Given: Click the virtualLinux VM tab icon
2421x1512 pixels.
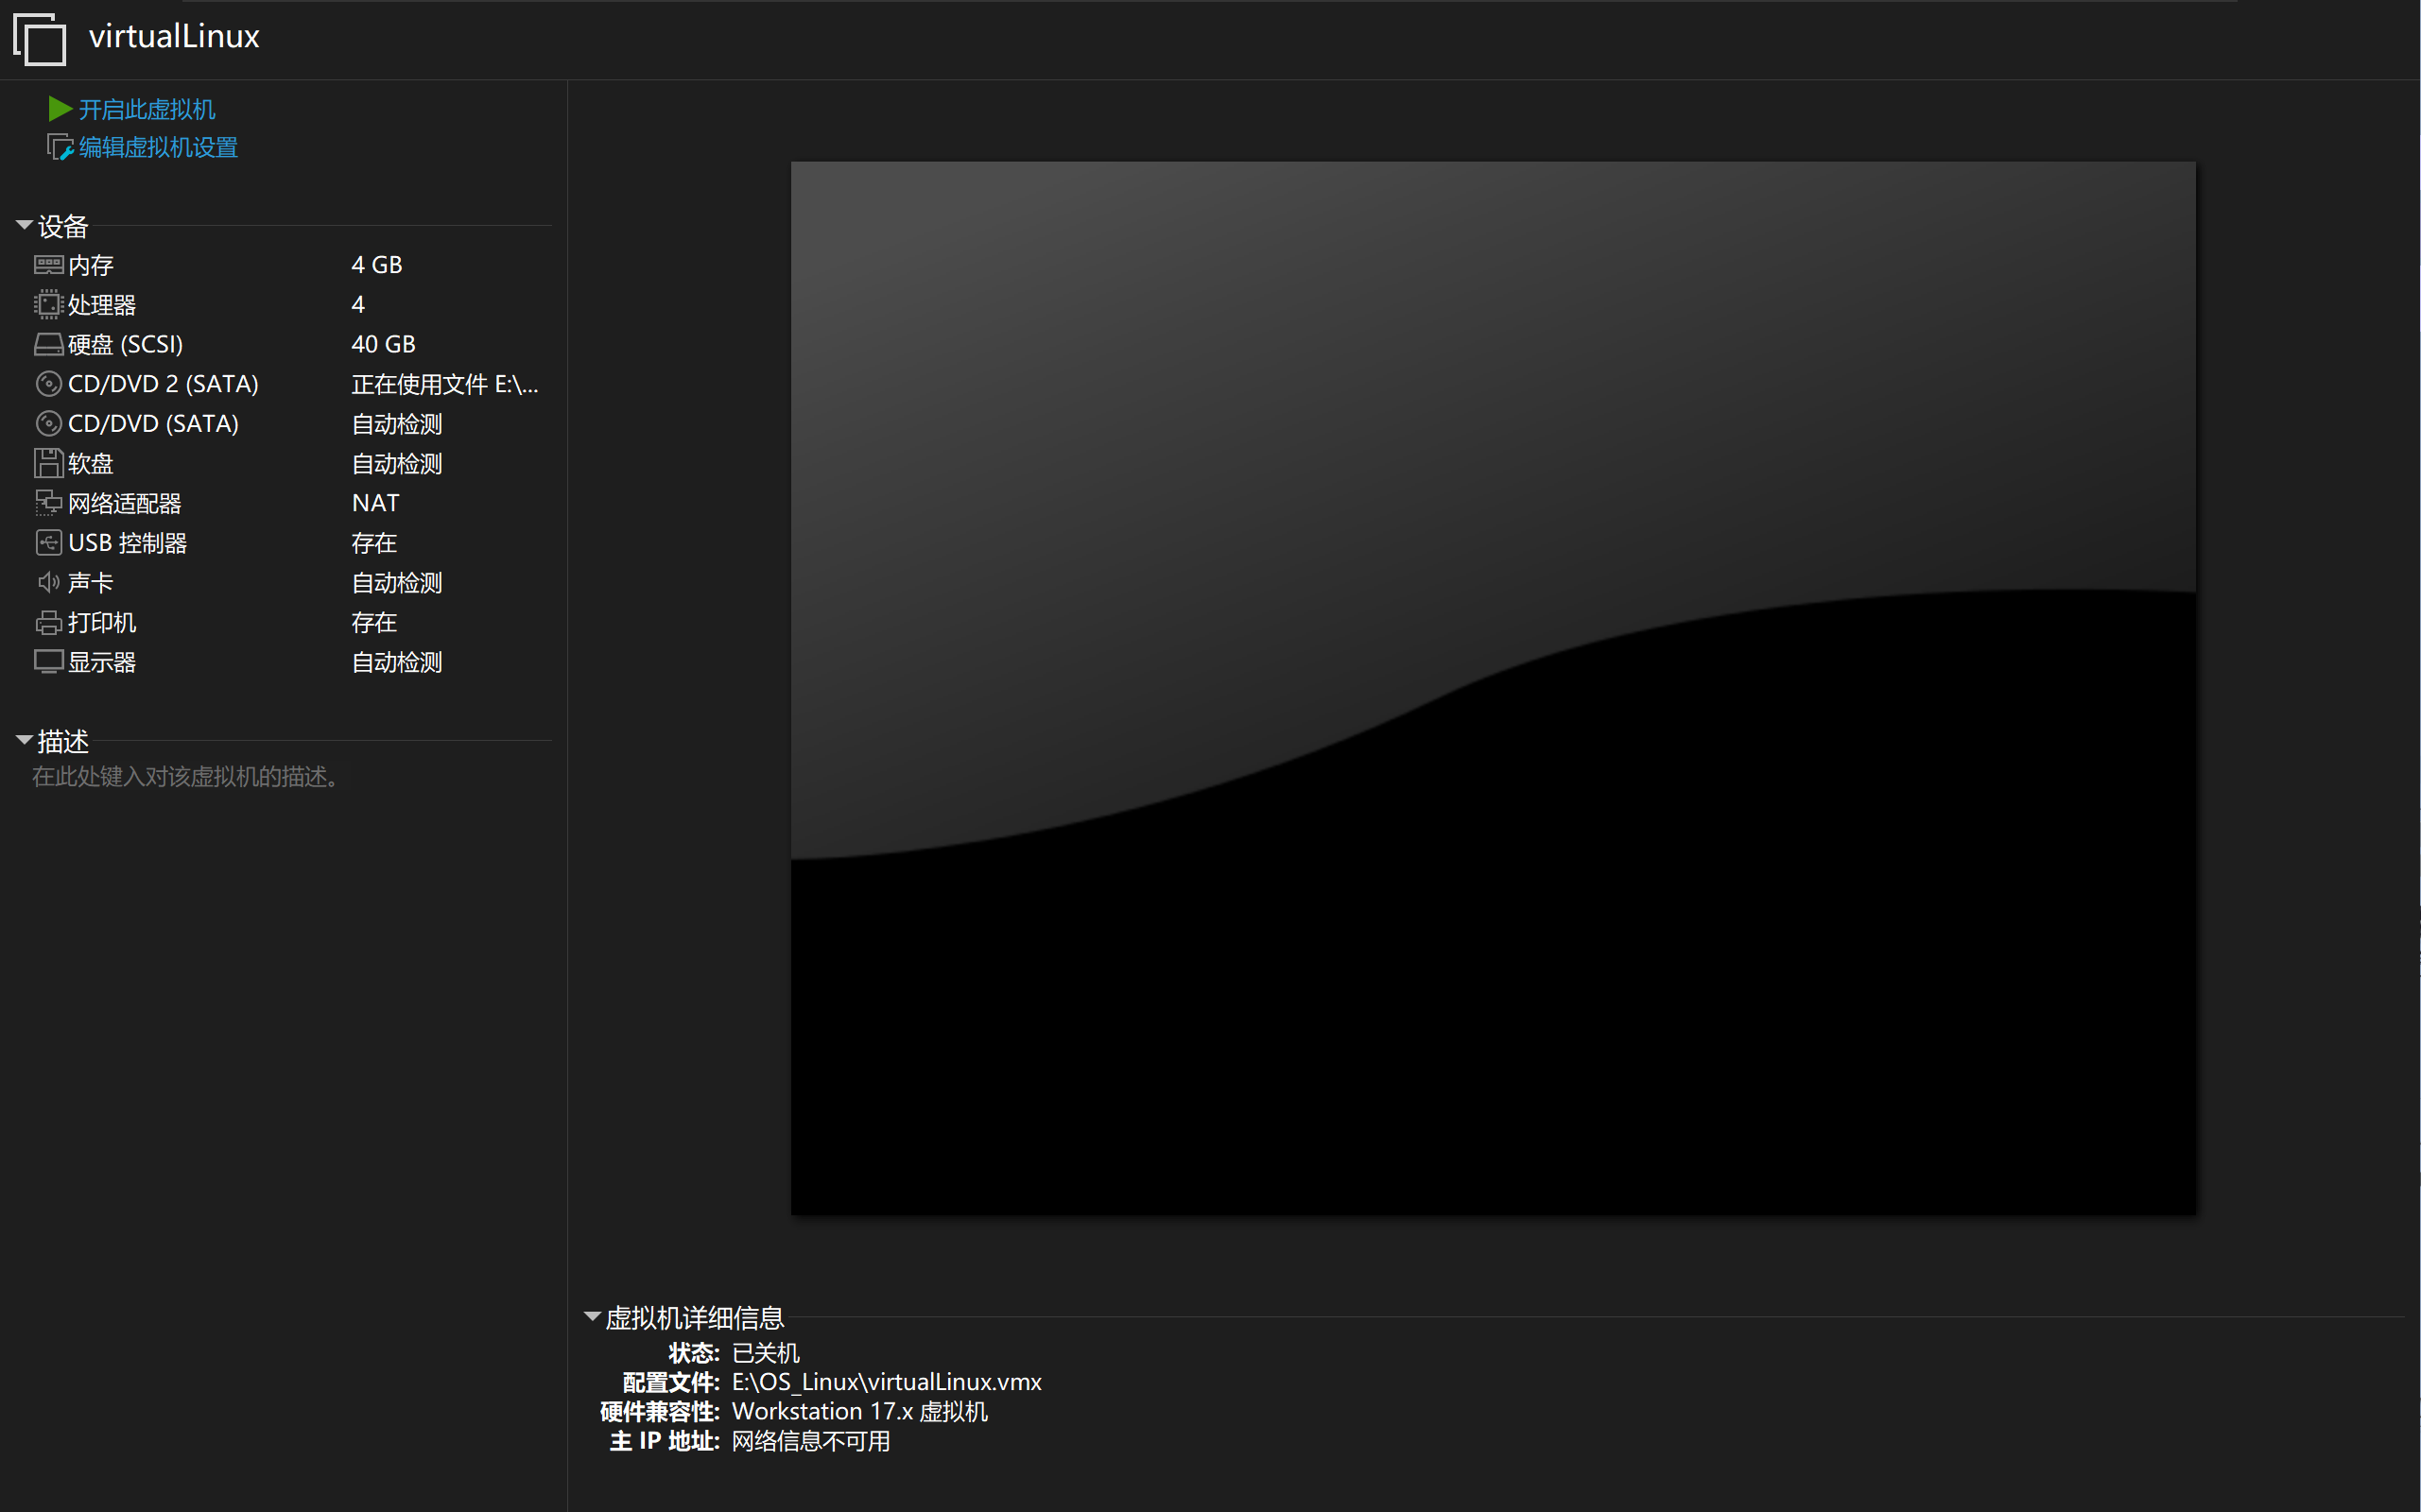Looking at the screenshot, I should tap(39, 39).
